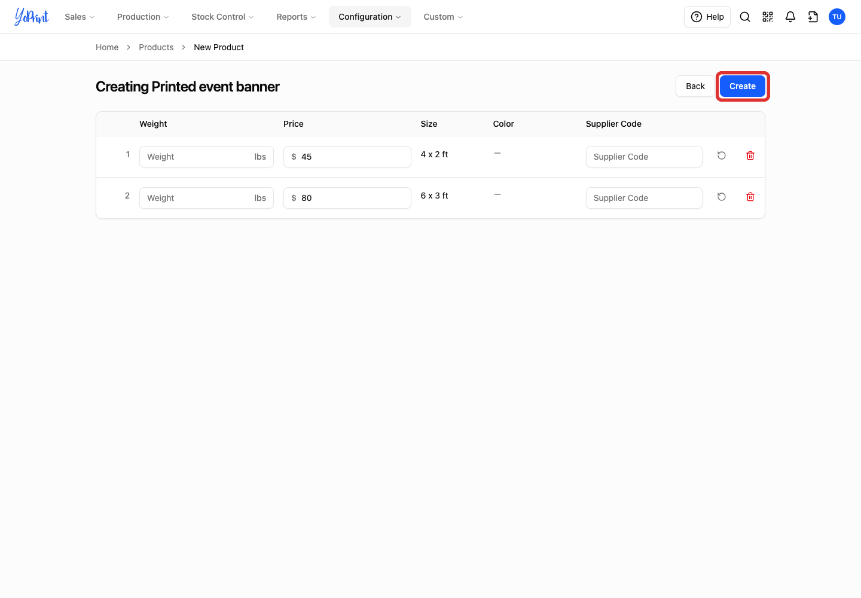Expand the Stock Control menu
This screenshot has width=861, height=598.
click(222, 17)
